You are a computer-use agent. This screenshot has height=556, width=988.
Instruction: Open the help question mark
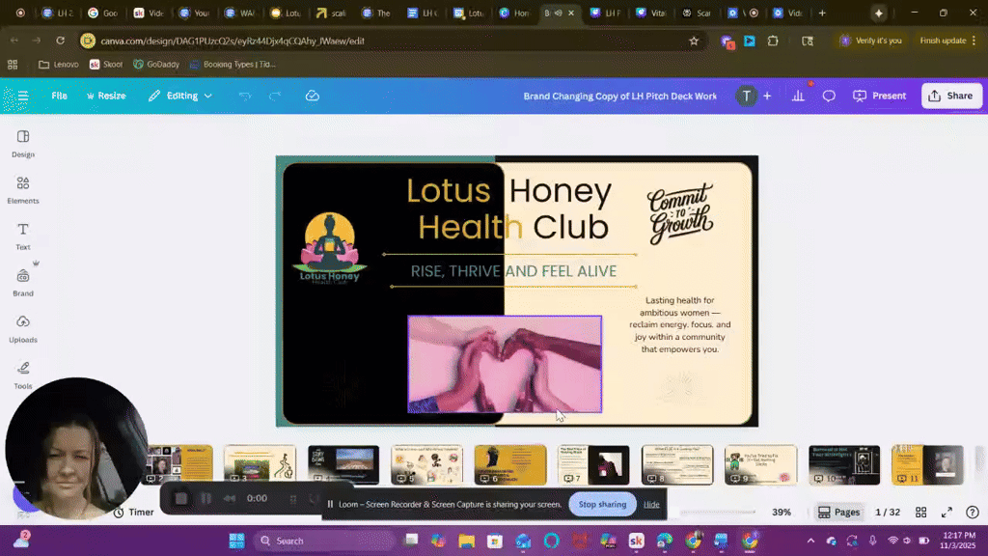tap(973, 513)
